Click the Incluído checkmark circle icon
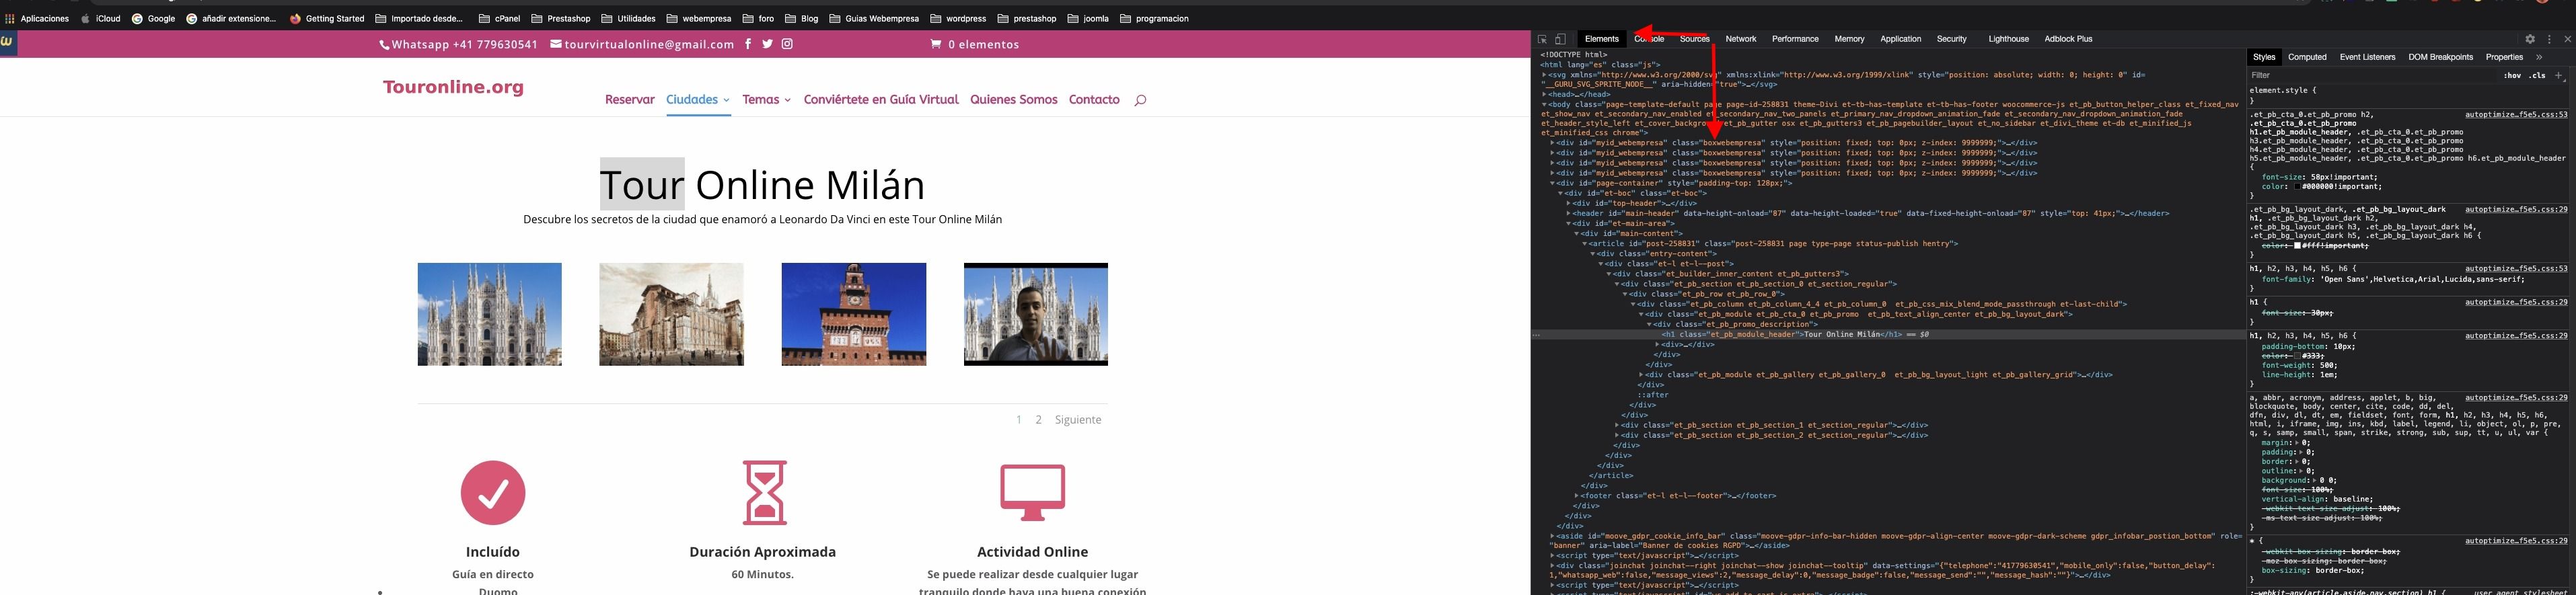Screen dimensions: 2576x595 click(493, 493)
